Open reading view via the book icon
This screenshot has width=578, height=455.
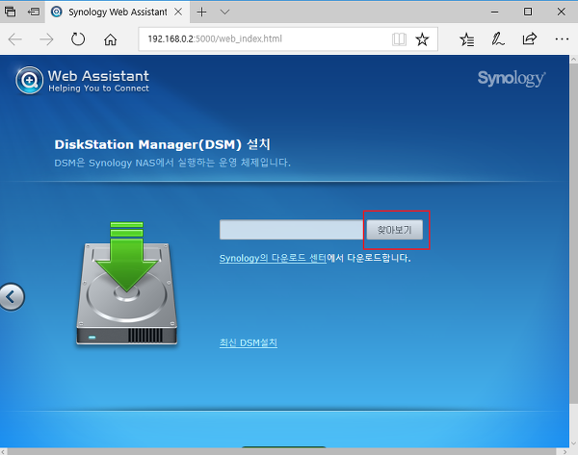pos(399,39)
